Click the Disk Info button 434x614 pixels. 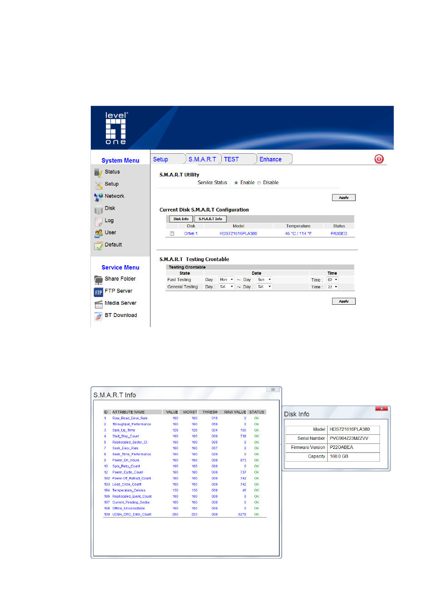(x=181, y=219)
